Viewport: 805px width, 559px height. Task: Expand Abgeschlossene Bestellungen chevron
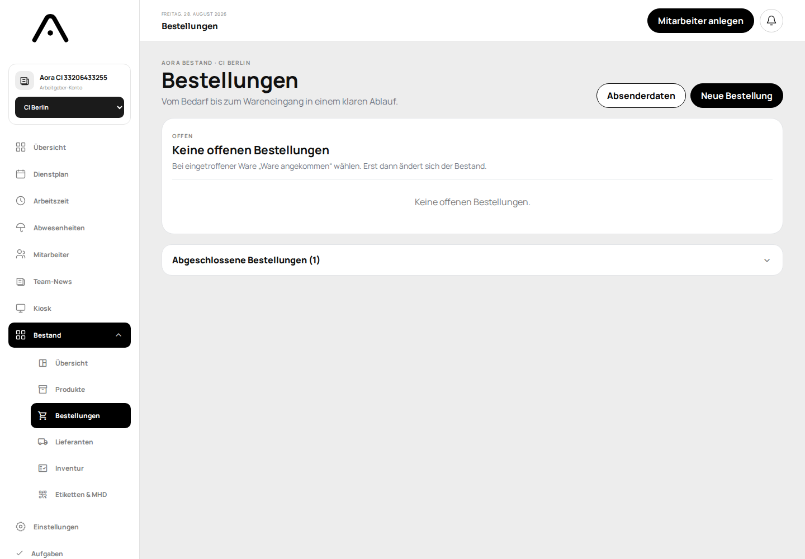pyautogui.click(x=767, y=260)
